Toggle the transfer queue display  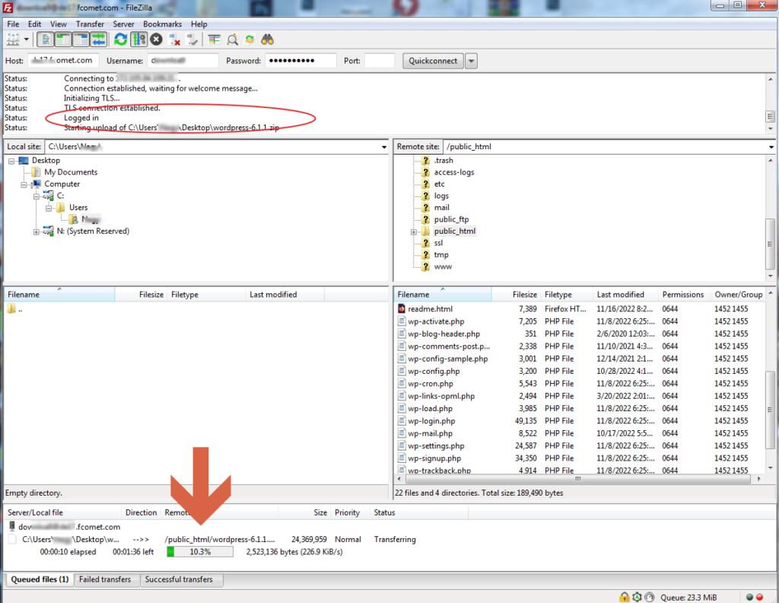coord(98,40)
